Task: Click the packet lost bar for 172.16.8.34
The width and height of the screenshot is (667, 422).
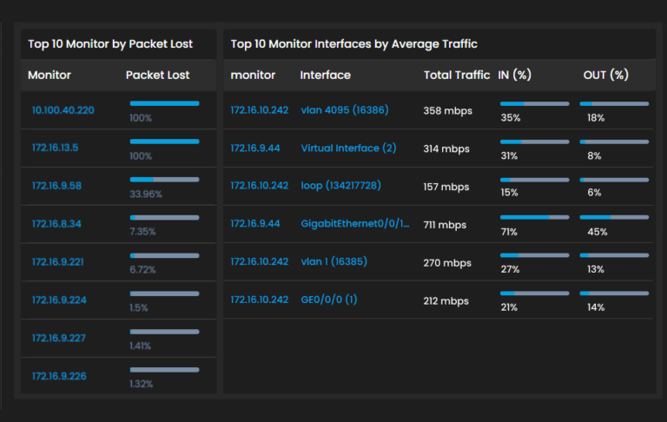Action: [165, 217]
